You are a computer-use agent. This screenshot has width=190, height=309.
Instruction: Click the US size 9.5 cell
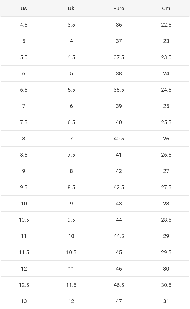point(24,187)
